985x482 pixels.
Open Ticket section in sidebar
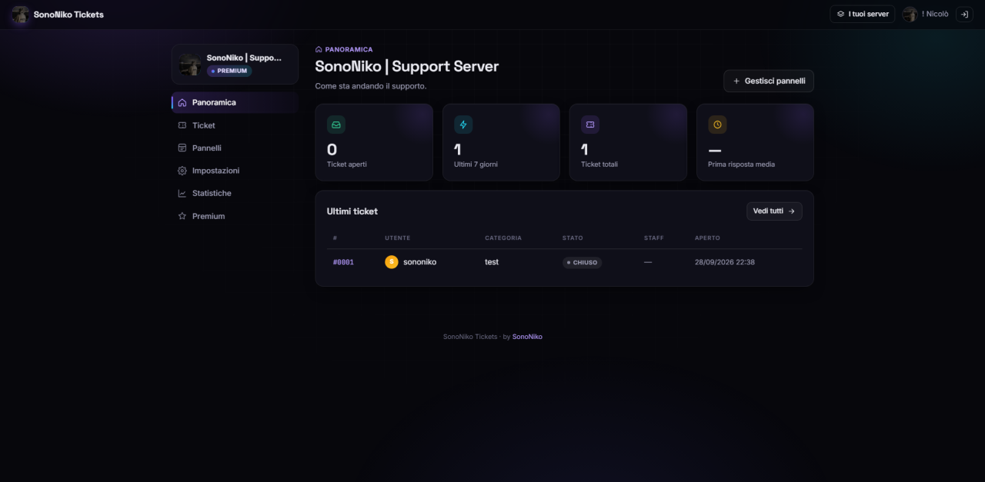(x=235, y=125)
